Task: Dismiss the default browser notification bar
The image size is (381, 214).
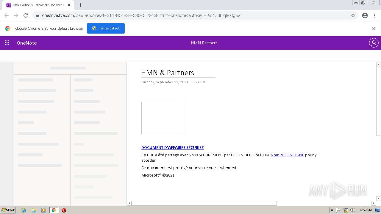Action: point(374,29)
